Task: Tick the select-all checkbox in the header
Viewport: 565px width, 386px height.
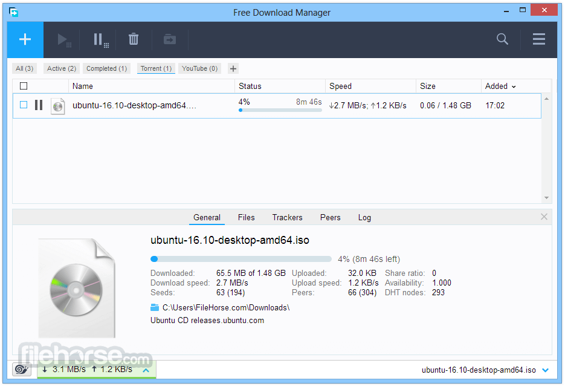Action: (x=24, y=86)
